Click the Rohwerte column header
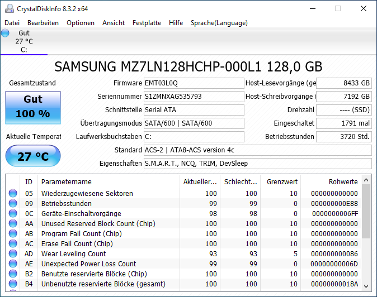The height and width of the screenshot is (297, 377). pyautogui.click(x=331, y=182)
